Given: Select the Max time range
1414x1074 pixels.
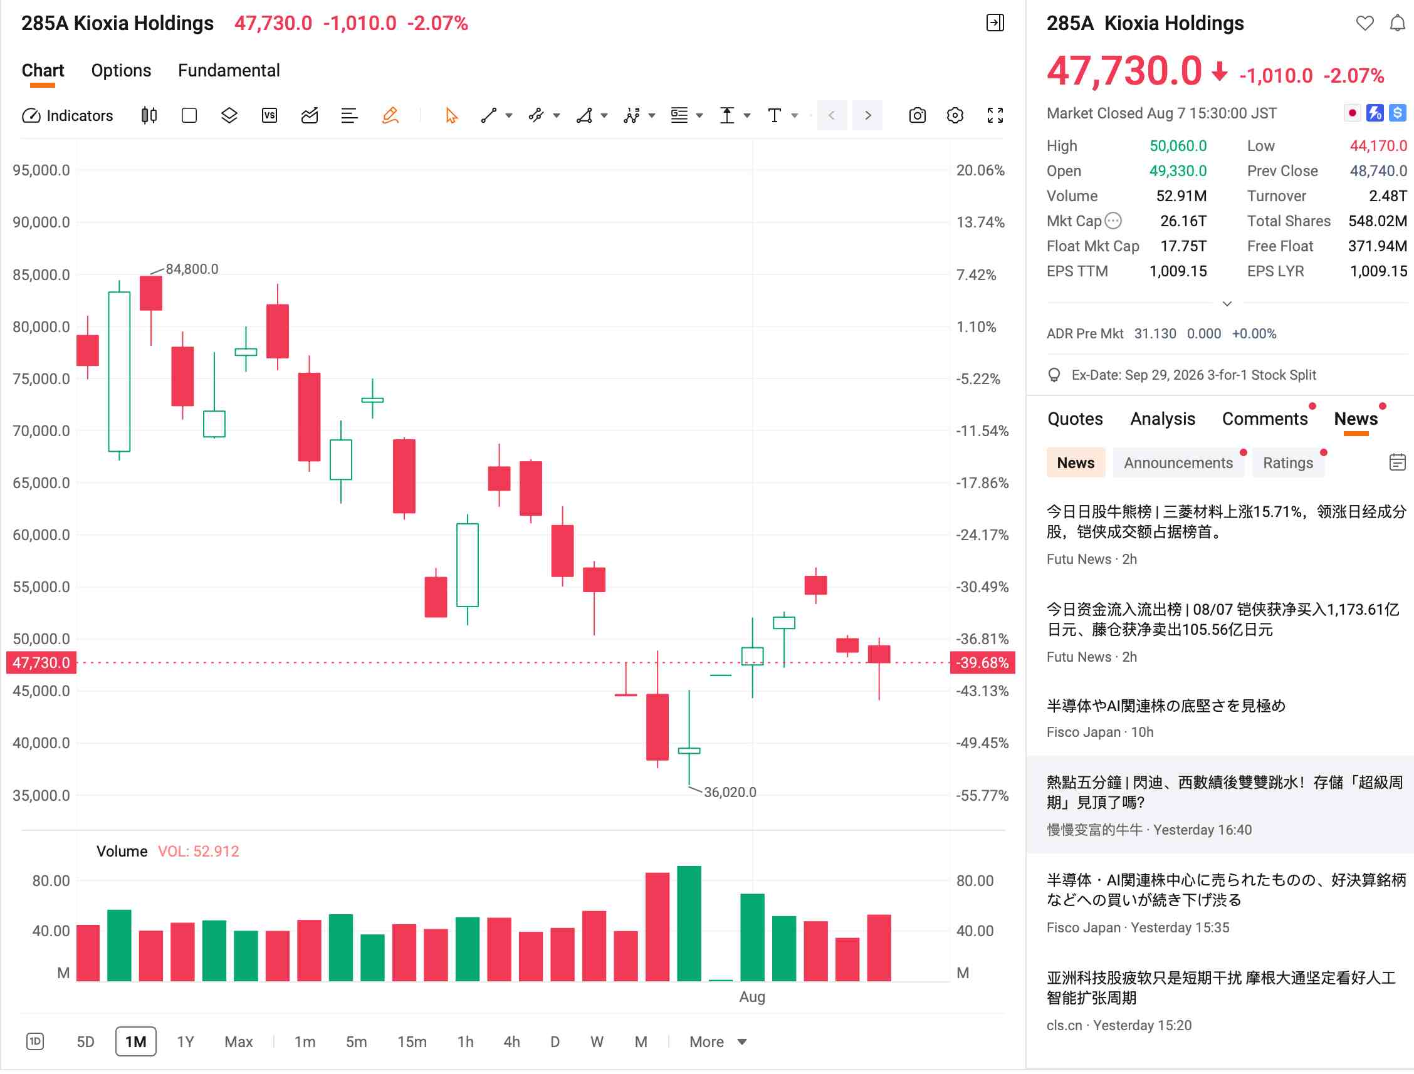Looking at the screenshot, I should 239,1043.
